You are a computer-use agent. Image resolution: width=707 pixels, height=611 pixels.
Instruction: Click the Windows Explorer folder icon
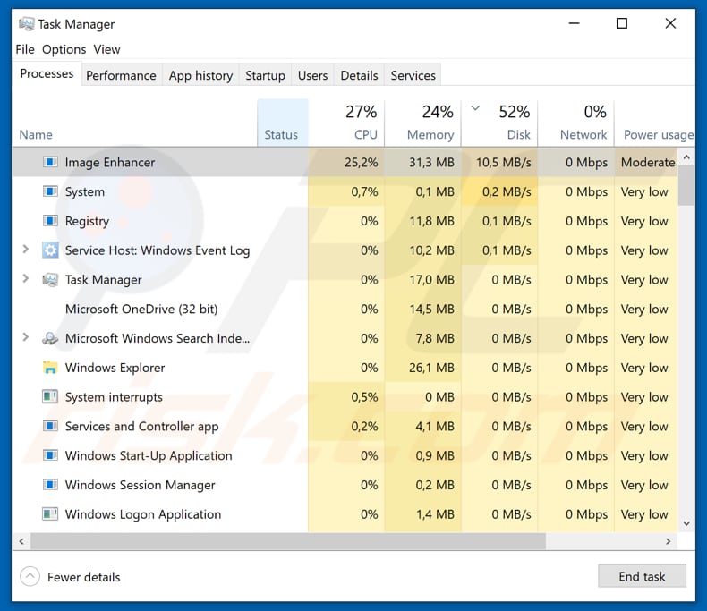(50, 368)
